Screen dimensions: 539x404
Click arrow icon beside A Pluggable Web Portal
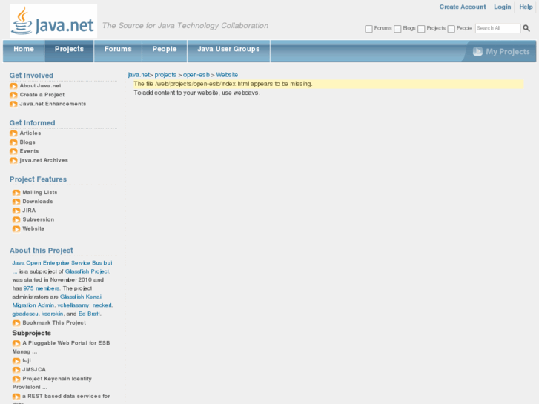[16, 343]
